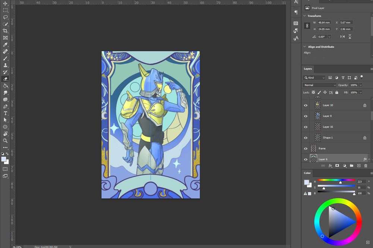Hide the frame group
This screenshot has height=248, width=373.
click(306, 149)
